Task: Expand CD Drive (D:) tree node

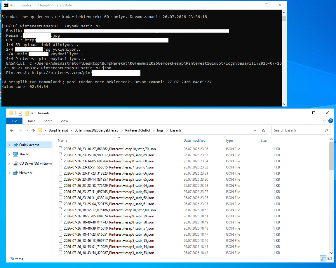Action: pos(9,164)
